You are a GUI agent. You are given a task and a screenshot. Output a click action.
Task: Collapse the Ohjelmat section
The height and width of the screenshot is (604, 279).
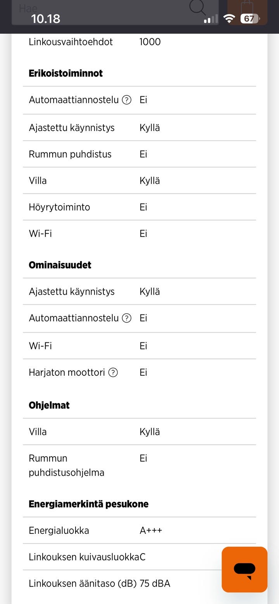(x=49, y=405)
